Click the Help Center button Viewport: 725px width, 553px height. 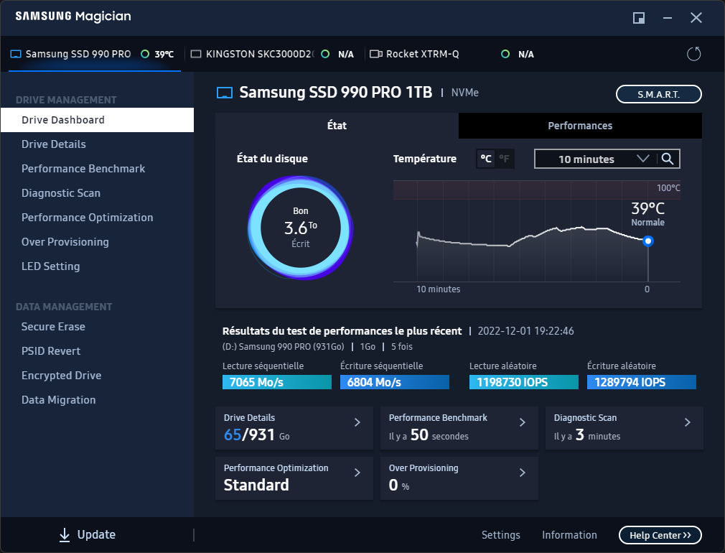[x=660, y=536]
